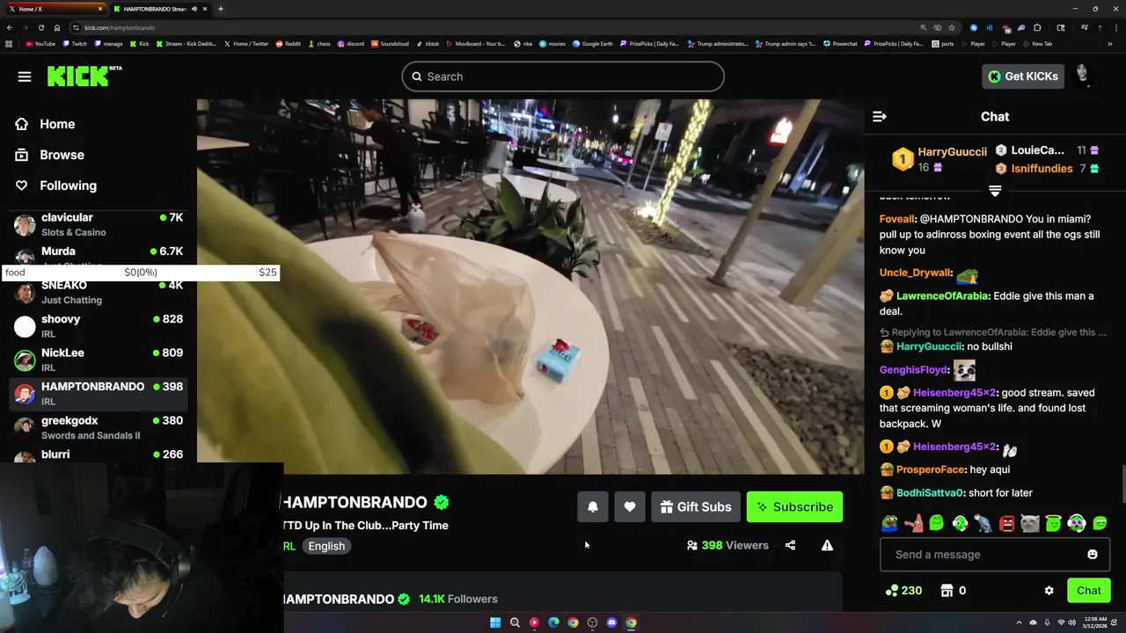Viewport: 1126px width, 633px height.
Task: Click LawrenceOfArabia's username in chat
Action: point(941,295)
